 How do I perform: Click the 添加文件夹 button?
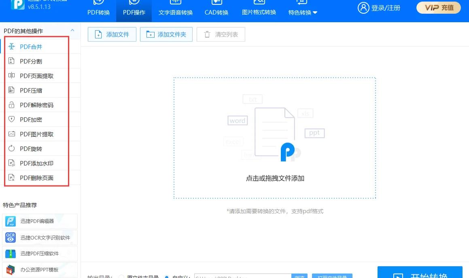point(166,34)
